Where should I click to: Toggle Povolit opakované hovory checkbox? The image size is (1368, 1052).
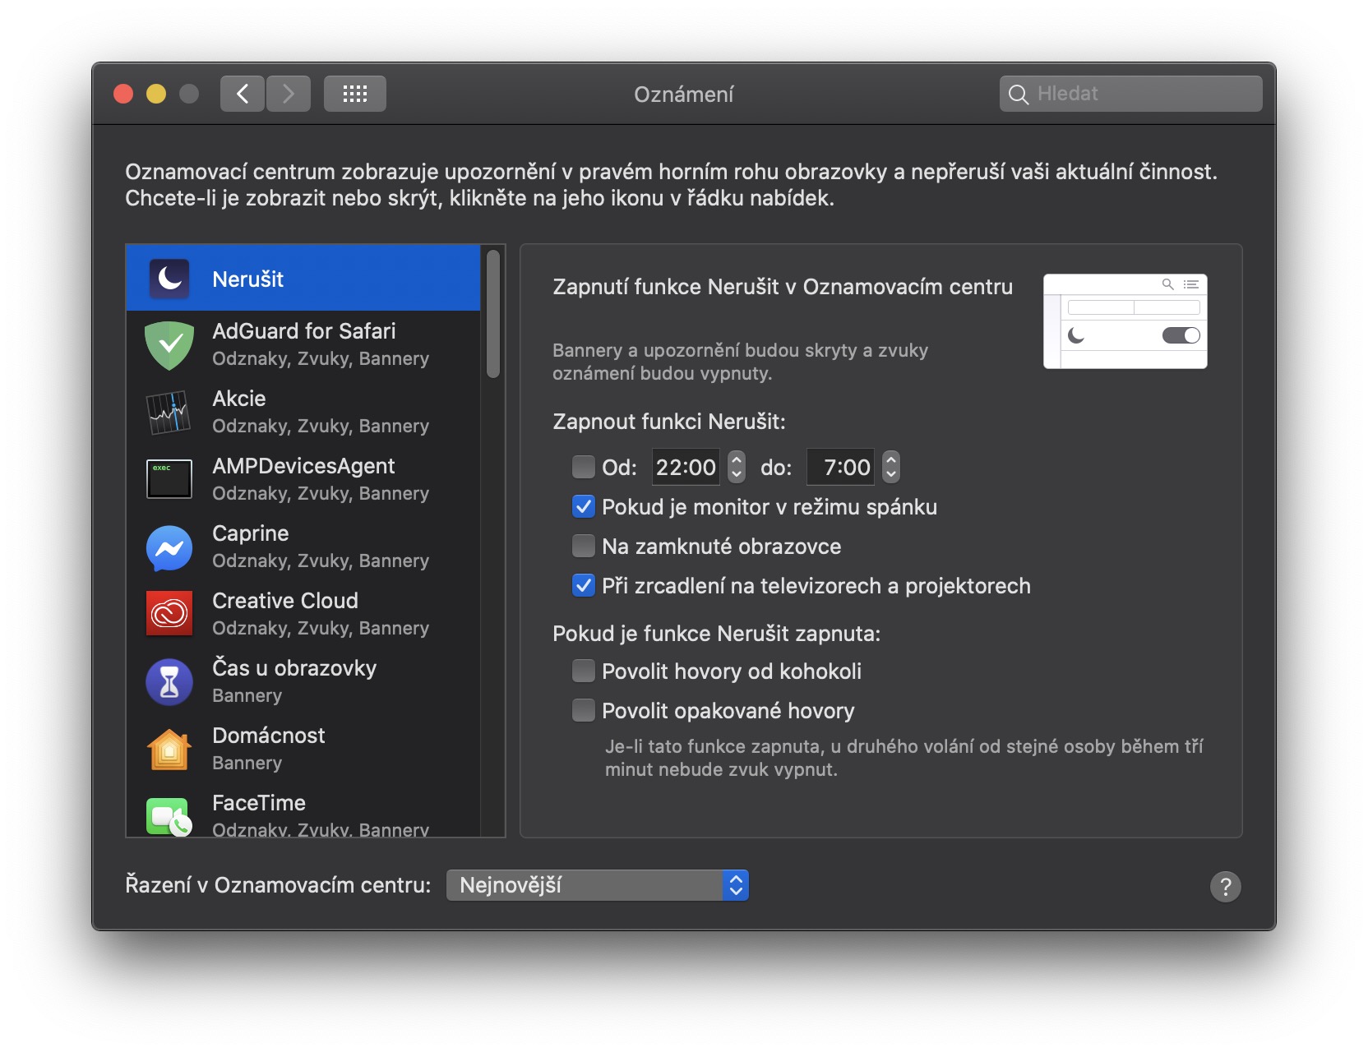(583, 710)
